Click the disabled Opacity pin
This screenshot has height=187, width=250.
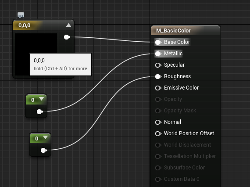coord(158,99)
